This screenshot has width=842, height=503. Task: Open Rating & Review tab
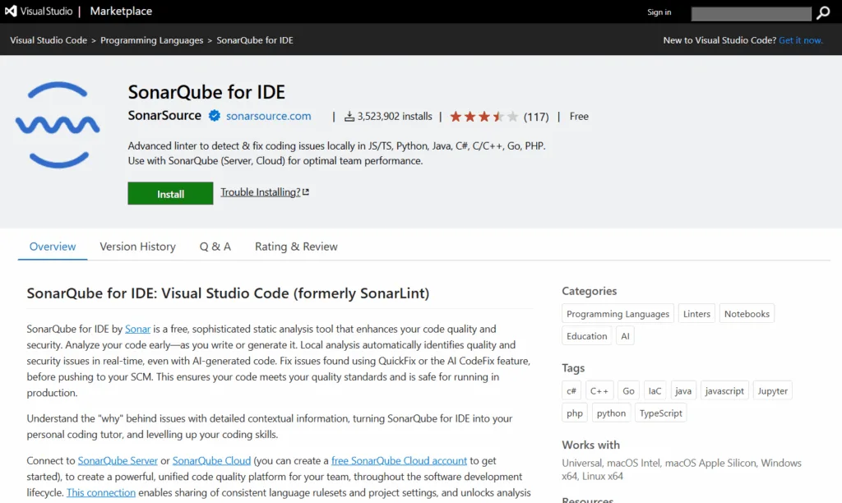point(296,247)
